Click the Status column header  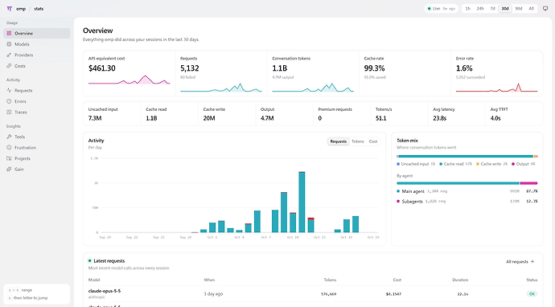(532, 280)
